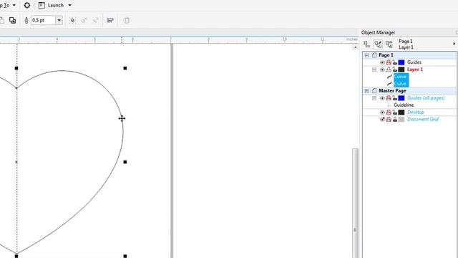Viewport: 458px width, 258px height.
Task: Select the Page 1 row
Action: click(409, 55)
